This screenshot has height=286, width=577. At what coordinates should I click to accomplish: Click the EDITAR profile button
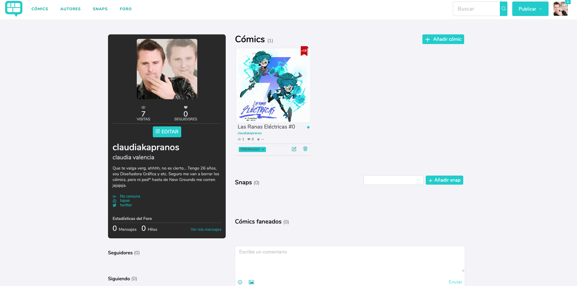(167, 132)
